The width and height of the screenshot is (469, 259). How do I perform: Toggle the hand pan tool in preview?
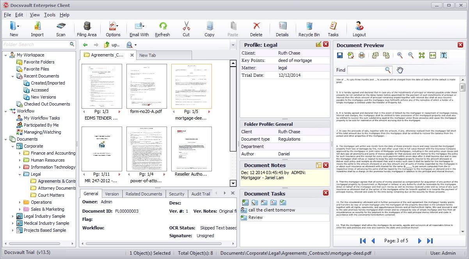click(400, 70)
